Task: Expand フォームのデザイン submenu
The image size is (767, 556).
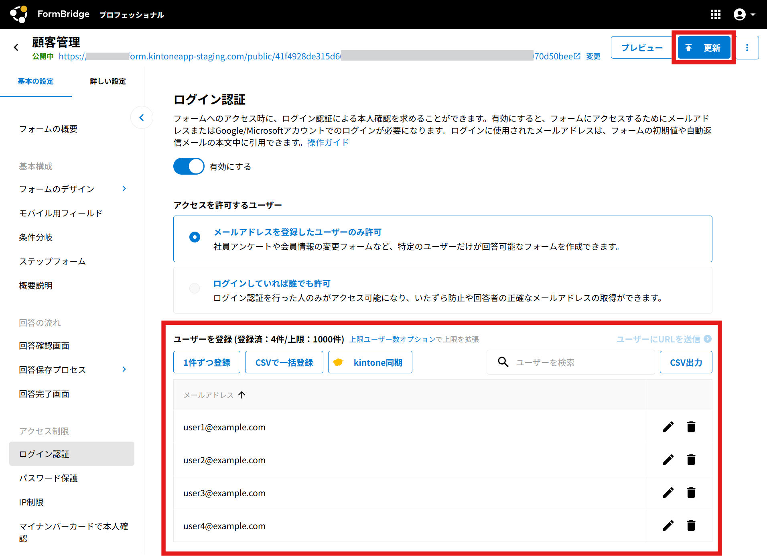Action: click(124, 189)
